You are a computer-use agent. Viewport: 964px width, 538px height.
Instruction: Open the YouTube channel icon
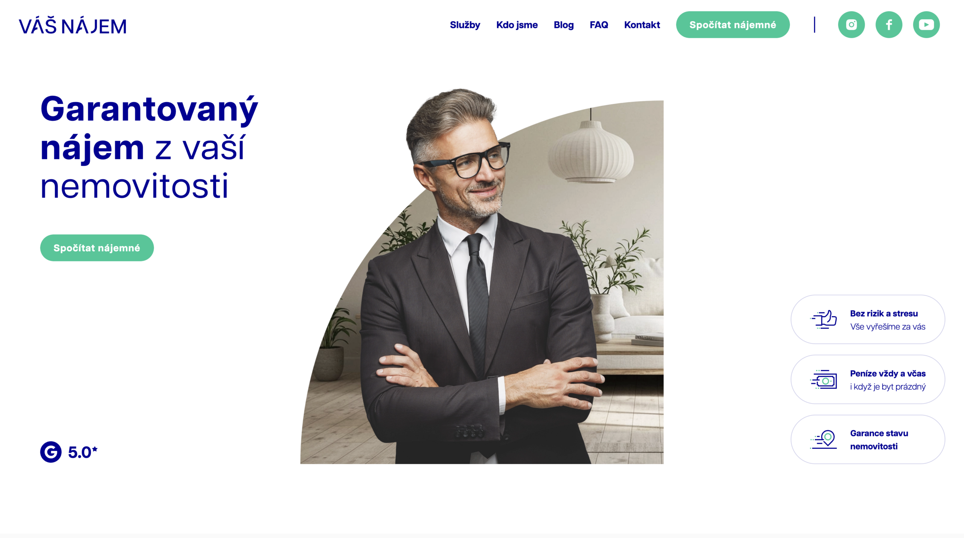pyautogui.click(x=926, y=25)
